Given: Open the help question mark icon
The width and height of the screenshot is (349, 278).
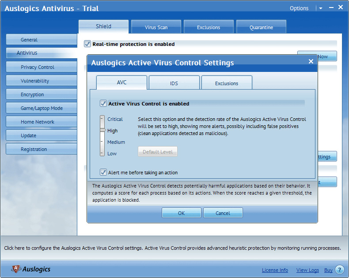Looking at the screenshot, I should click(x=339, y=270).
